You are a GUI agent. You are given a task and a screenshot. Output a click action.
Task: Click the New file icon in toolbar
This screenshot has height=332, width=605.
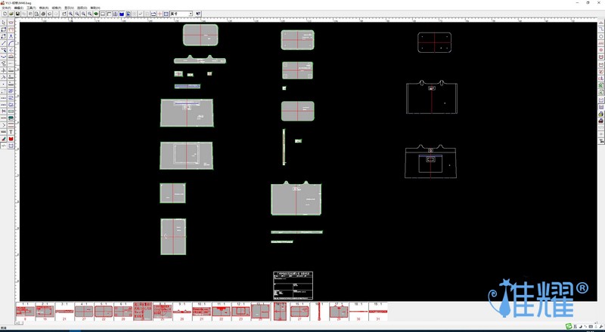(x=4, y=14)
